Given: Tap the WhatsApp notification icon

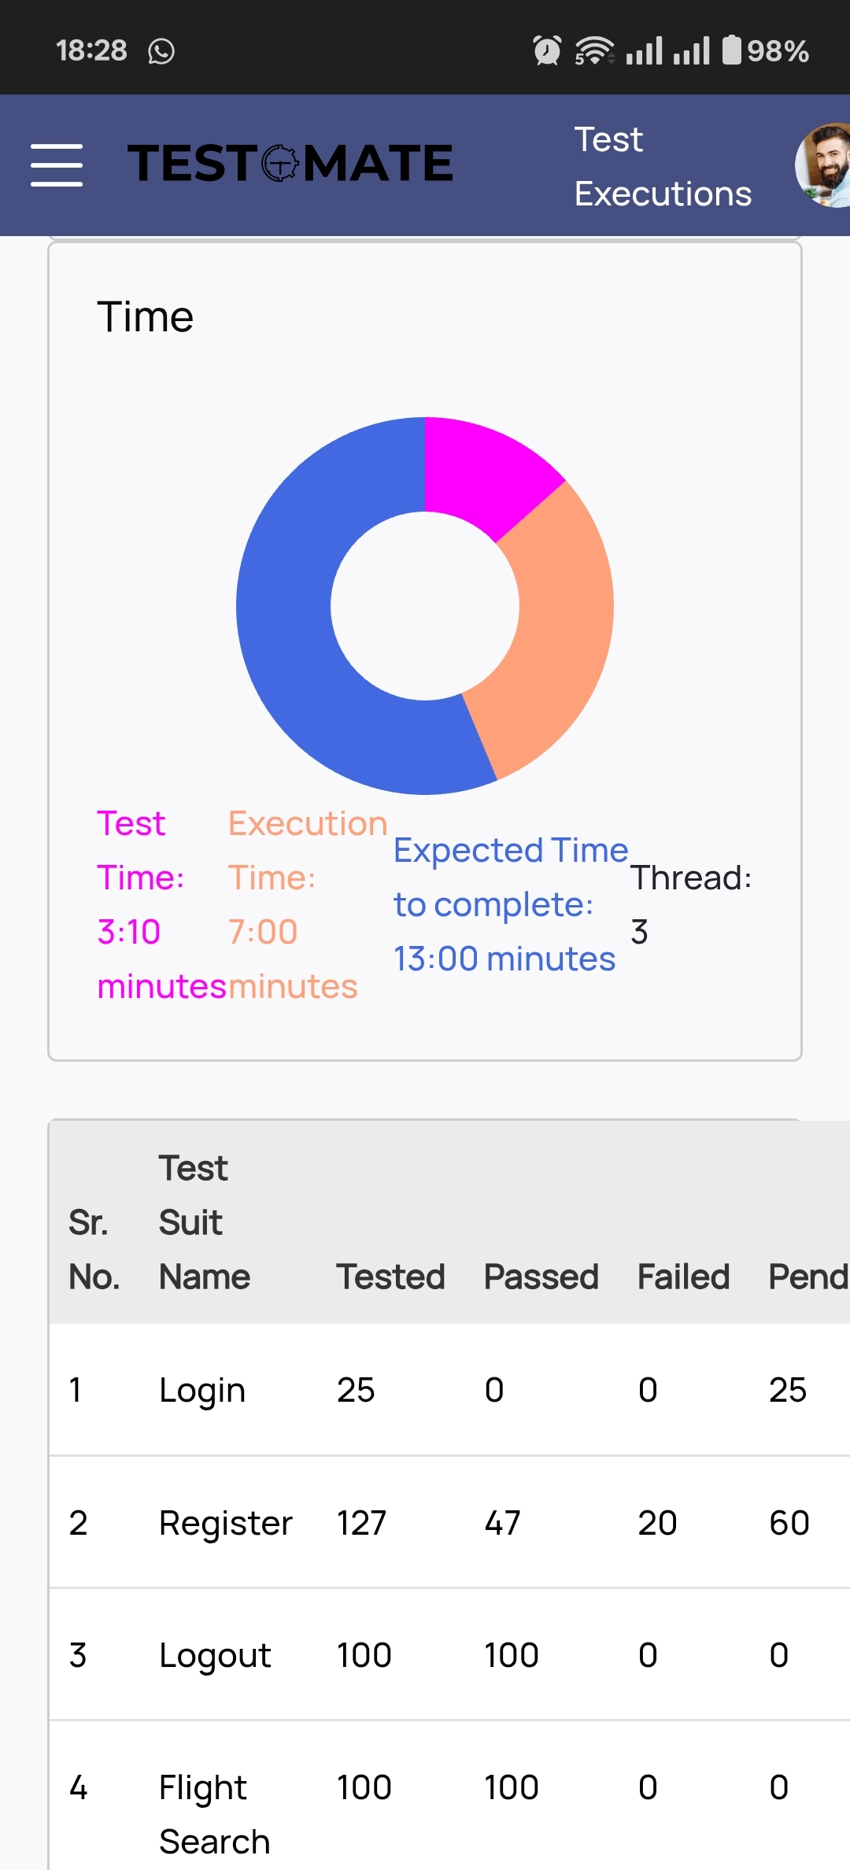Looking at the screenshot, I should [161, 51].
